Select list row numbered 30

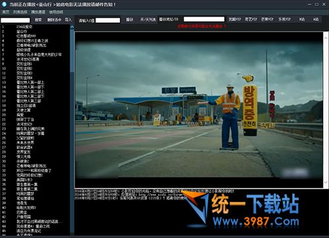pyautogui.click(x=35, y=161)
